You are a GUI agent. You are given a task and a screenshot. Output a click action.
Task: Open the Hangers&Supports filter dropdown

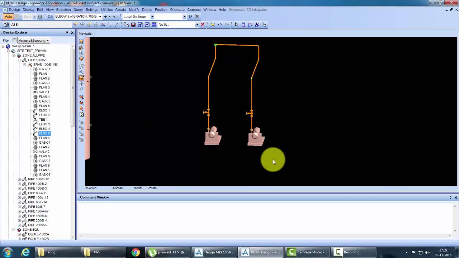47,40
